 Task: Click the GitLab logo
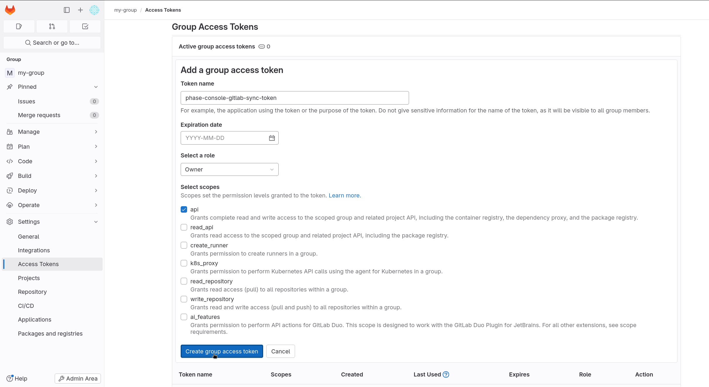[10, 10]
